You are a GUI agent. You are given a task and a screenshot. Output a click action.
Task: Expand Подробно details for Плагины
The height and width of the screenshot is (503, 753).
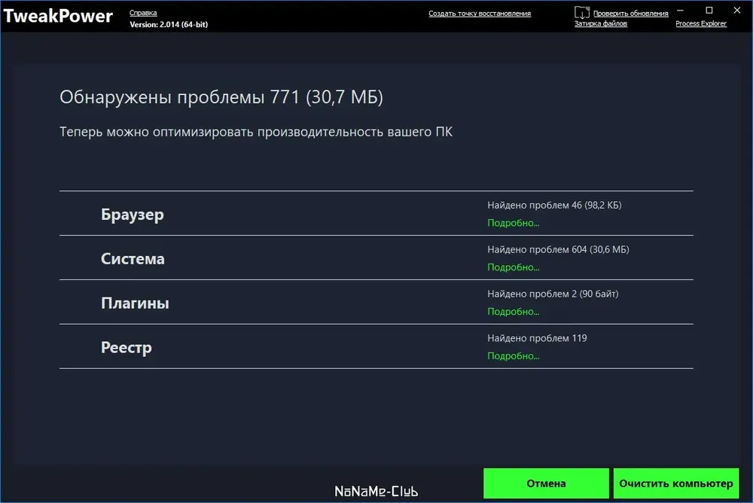coord(514,311)
